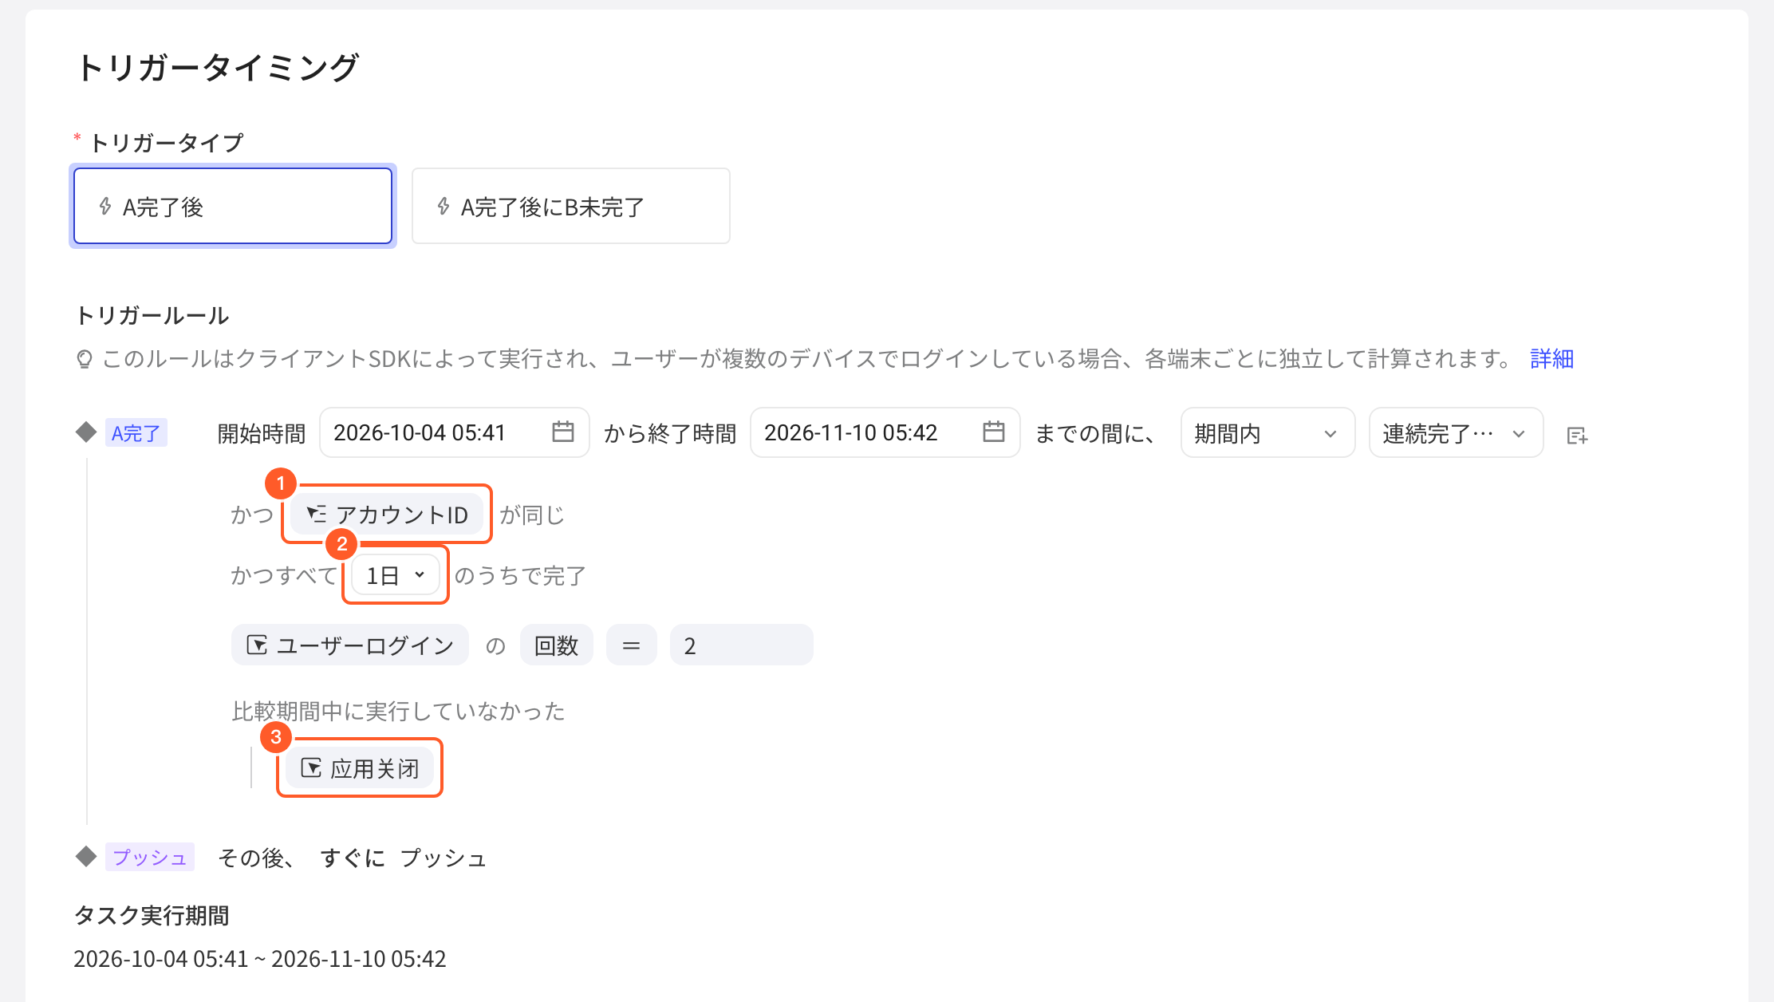Click the 应用关闭 event chip
Screen dimensions: 1774x1002
360,768
